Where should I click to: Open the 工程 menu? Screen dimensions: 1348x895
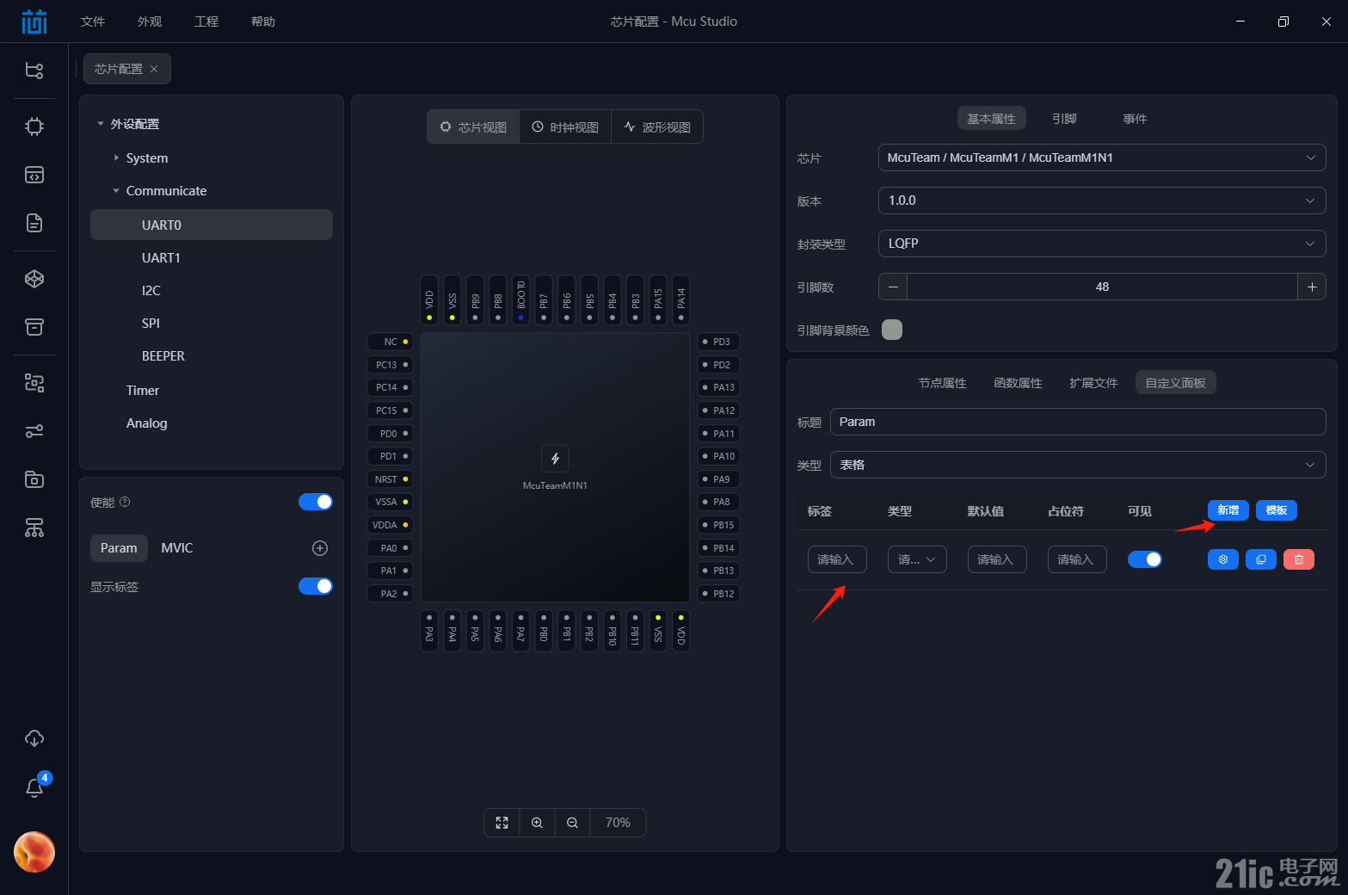(x=206, y=22)
